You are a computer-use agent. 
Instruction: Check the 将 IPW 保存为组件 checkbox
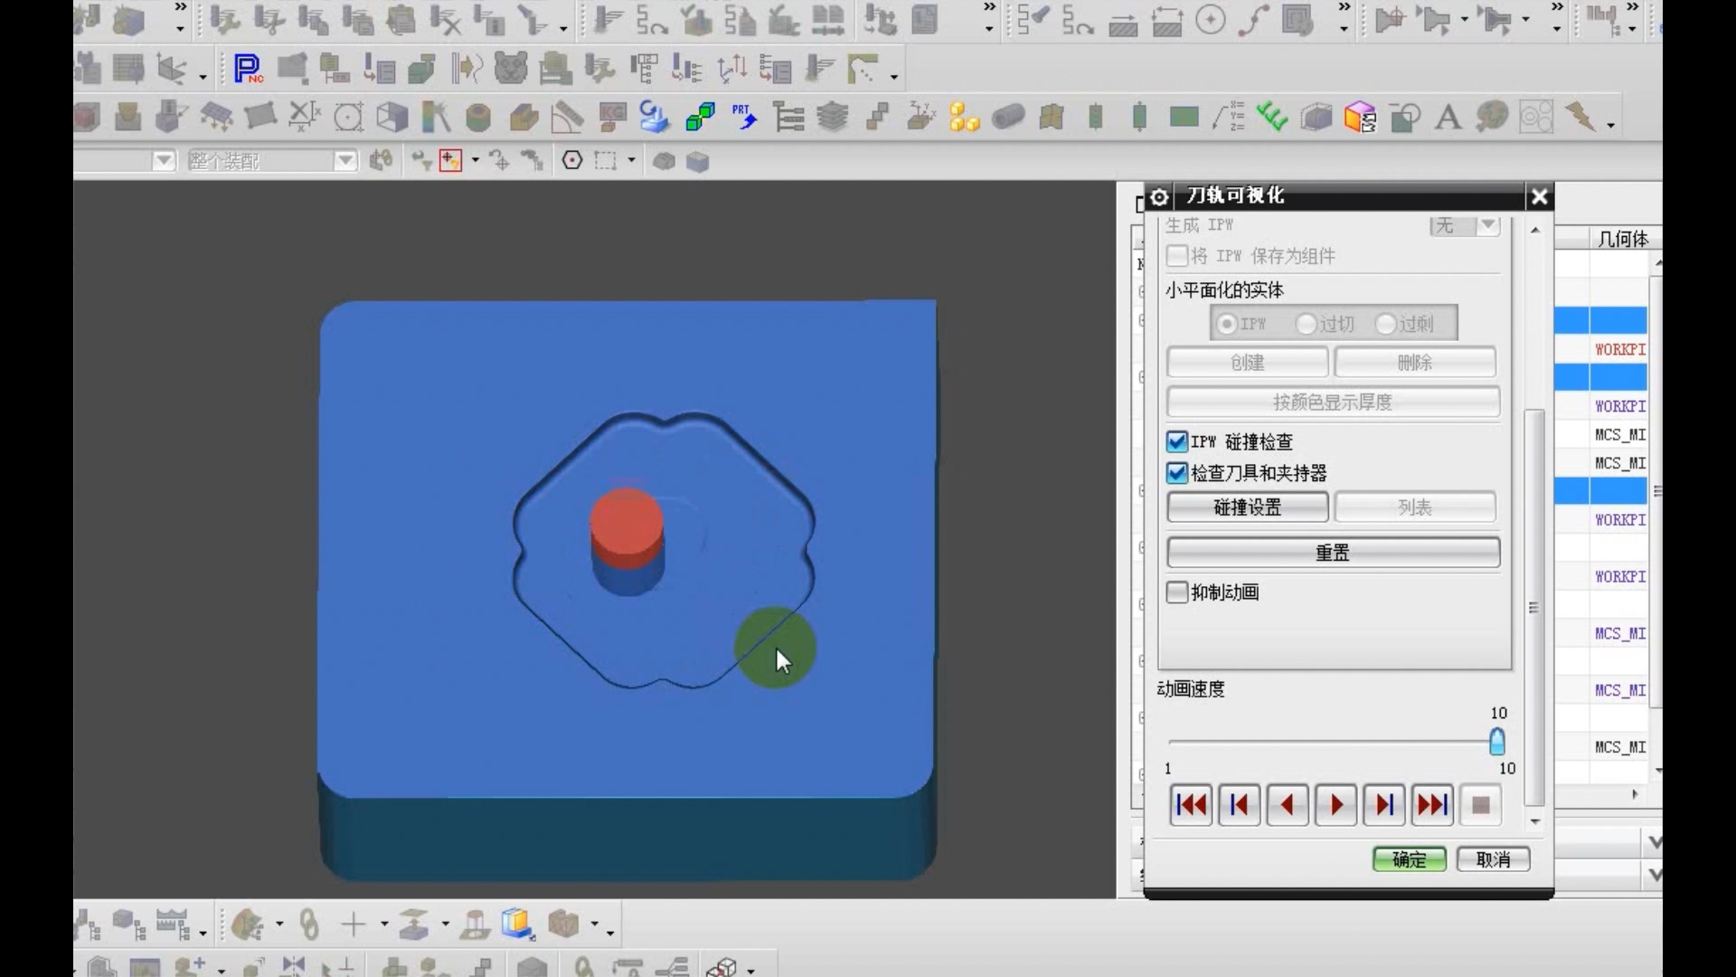[x=1176, y=256]
